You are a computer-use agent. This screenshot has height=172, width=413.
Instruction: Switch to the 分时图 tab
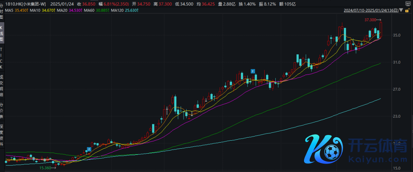[x=2, y=13]
